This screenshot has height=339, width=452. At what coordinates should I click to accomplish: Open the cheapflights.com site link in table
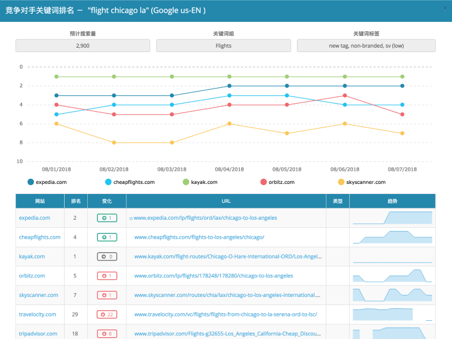click(40, 237)
